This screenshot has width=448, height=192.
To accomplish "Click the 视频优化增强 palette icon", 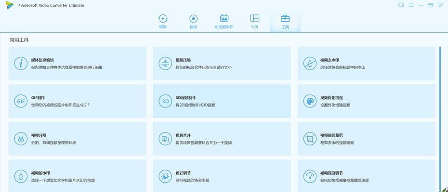I will [310, 101].
